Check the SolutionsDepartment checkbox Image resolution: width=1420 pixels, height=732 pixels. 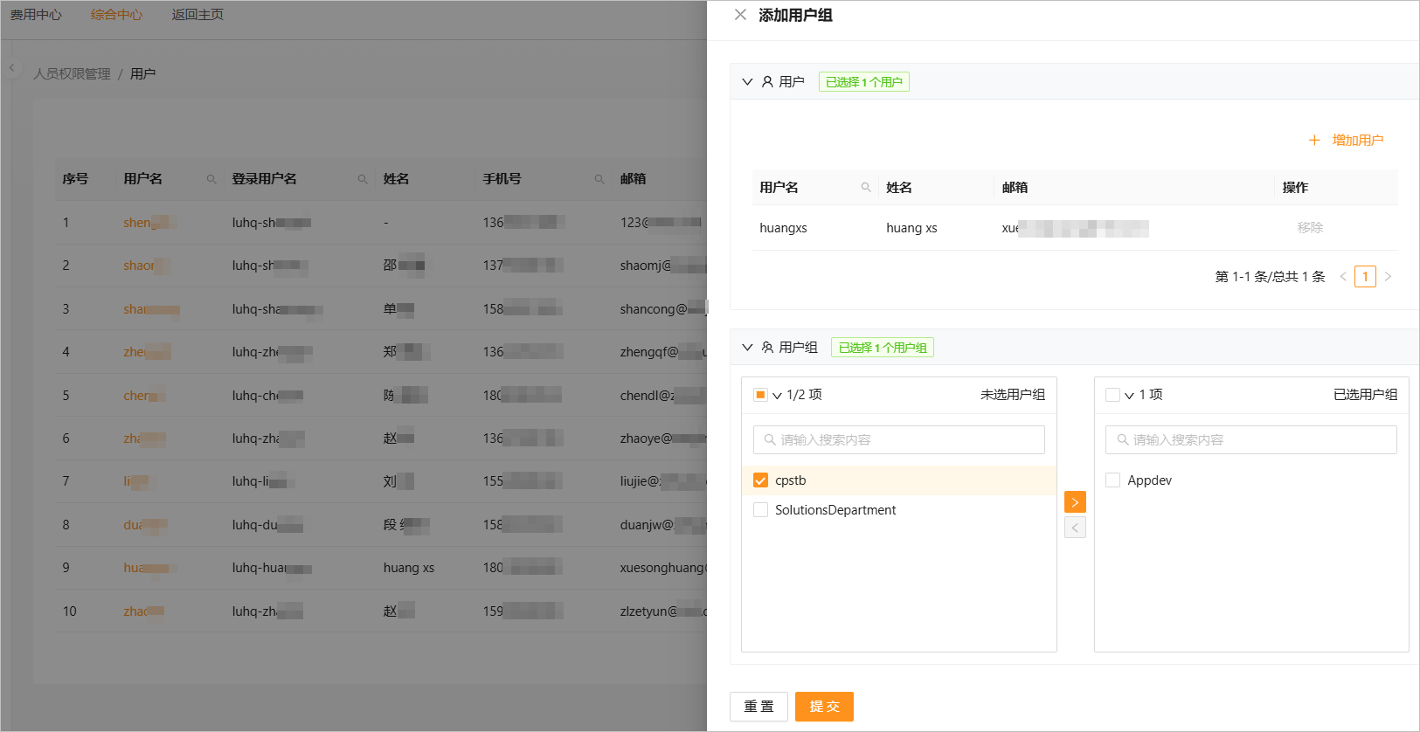[x=760, y=510]
